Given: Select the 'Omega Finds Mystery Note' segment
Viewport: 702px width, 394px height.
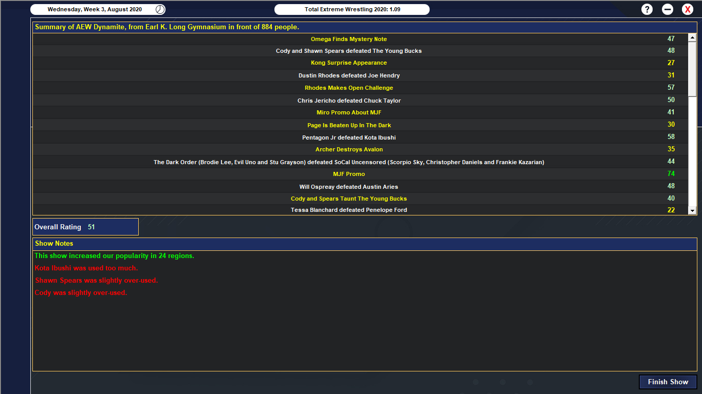Looking at the screenshot, I should (x=360, y=39).
